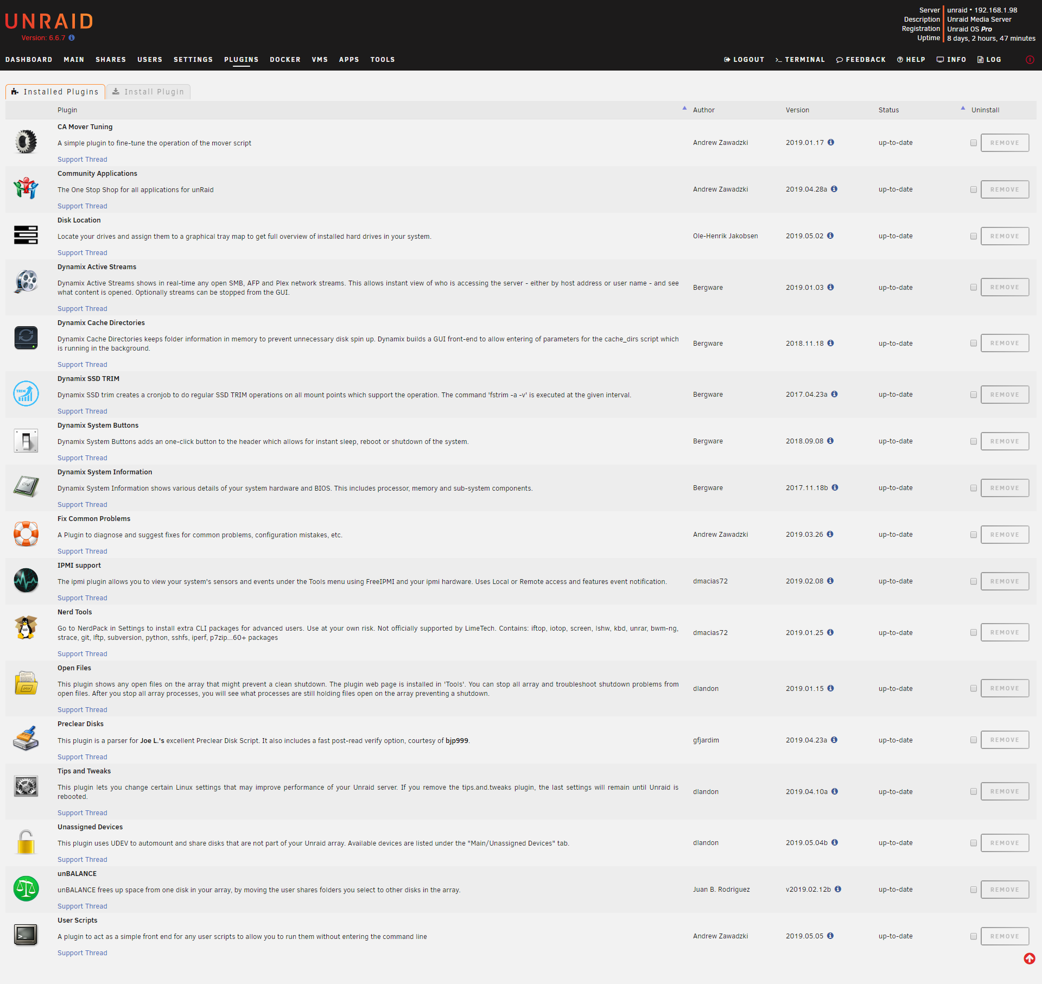This screenshot has height=984, width=1042.
Task: Open the Info panel in the header
Action: point(951,60)
